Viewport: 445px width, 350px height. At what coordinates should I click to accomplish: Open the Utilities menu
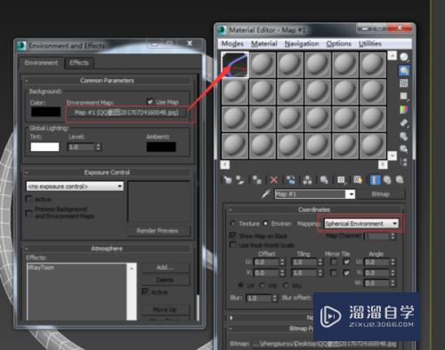[x=370, y=44]
